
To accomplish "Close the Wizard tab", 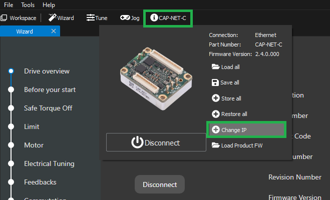I will (x=54, y=31).
